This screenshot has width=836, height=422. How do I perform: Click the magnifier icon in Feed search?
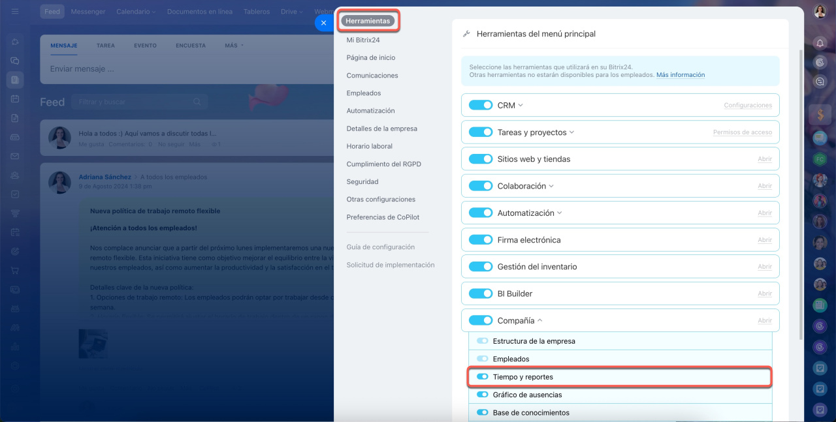click(x=197, y=102)
